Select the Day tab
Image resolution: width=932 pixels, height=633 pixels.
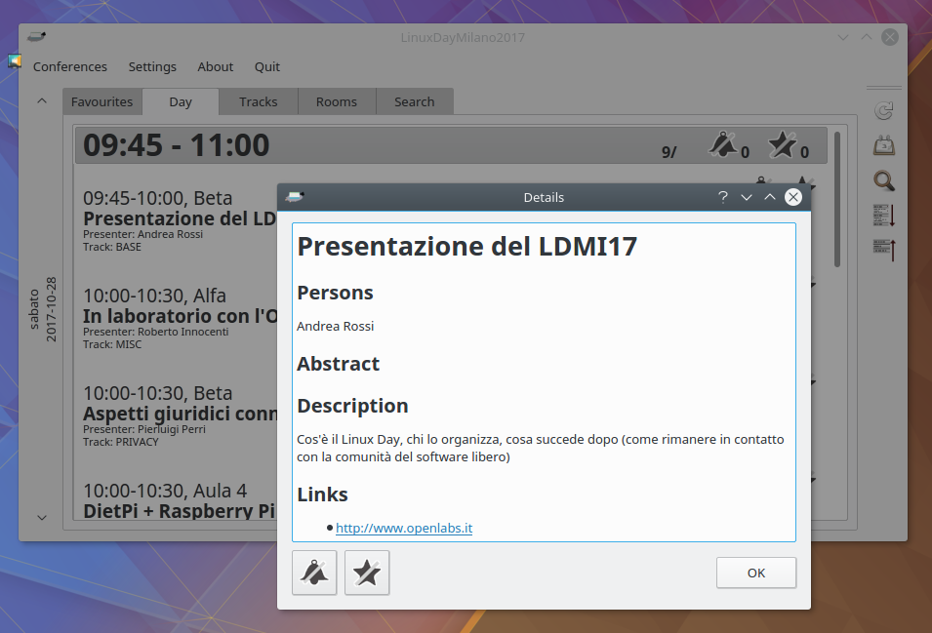181,101
